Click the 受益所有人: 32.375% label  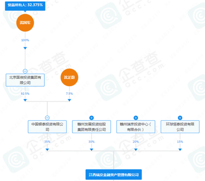point(25,6)
